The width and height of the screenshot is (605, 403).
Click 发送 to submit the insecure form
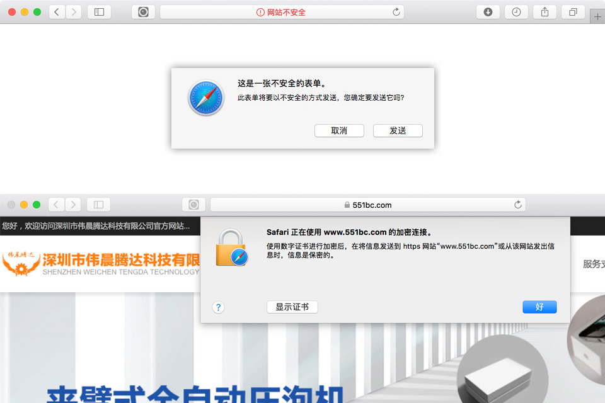(398, 130)
